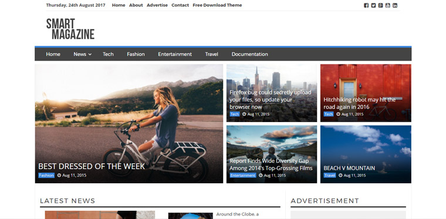This screenshot has height=219, width=446.
Task: Click the Tech tag under Firefox bug
Action: click(x=235, y=114)
